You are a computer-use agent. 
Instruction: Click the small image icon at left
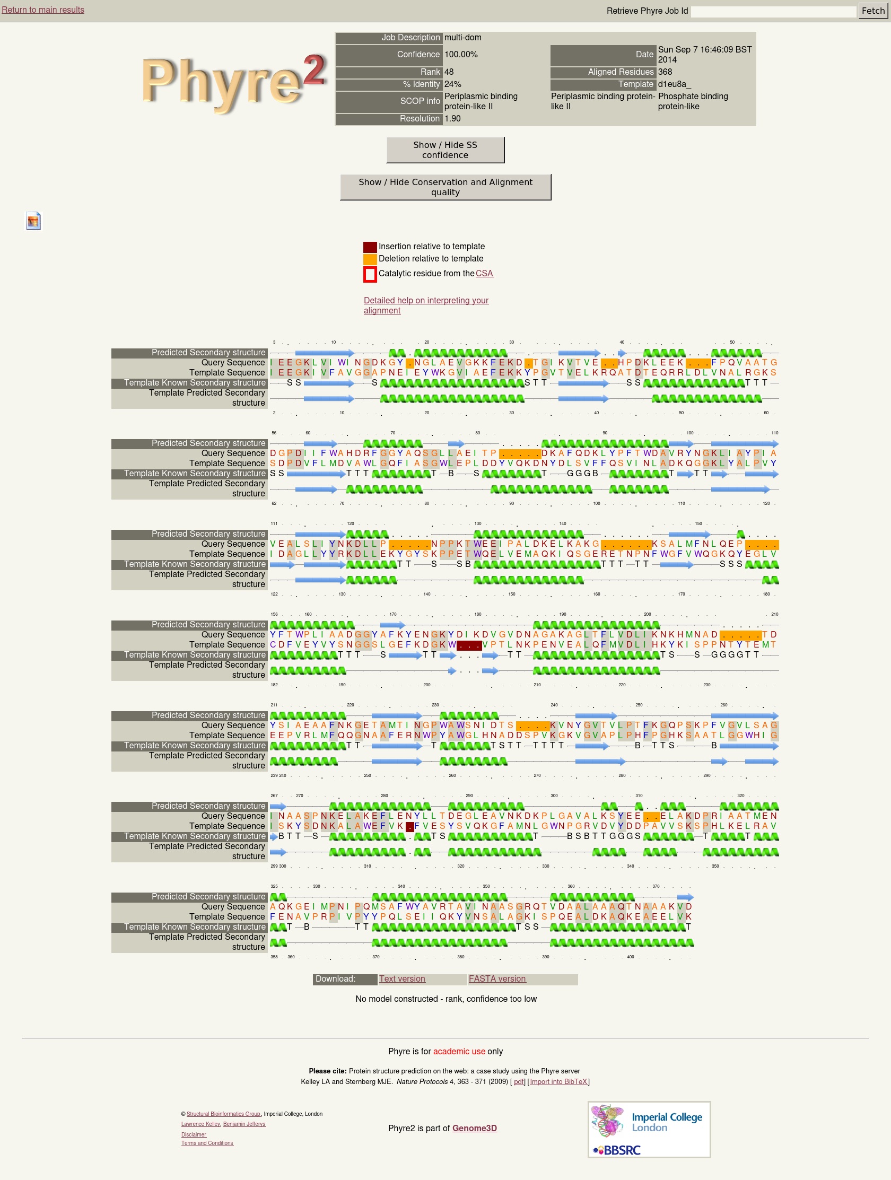(33, 221)
